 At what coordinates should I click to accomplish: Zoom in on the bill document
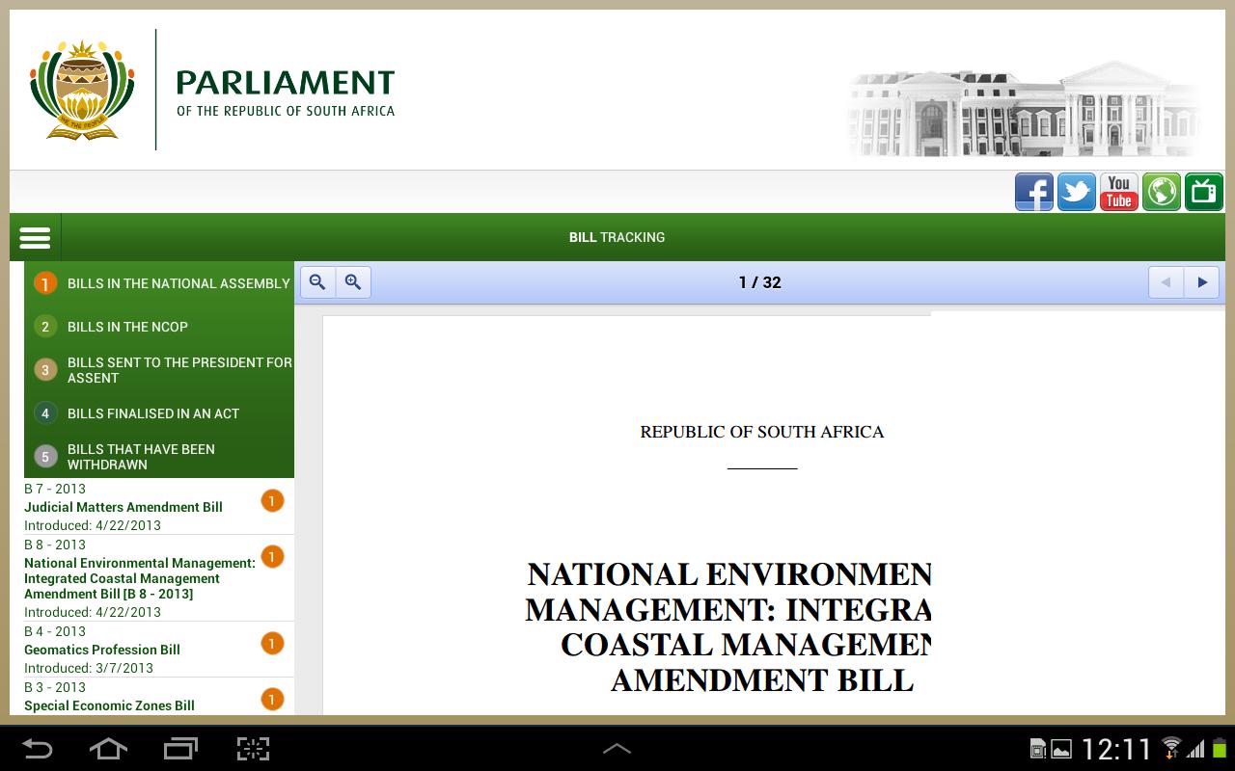point(353,281)
